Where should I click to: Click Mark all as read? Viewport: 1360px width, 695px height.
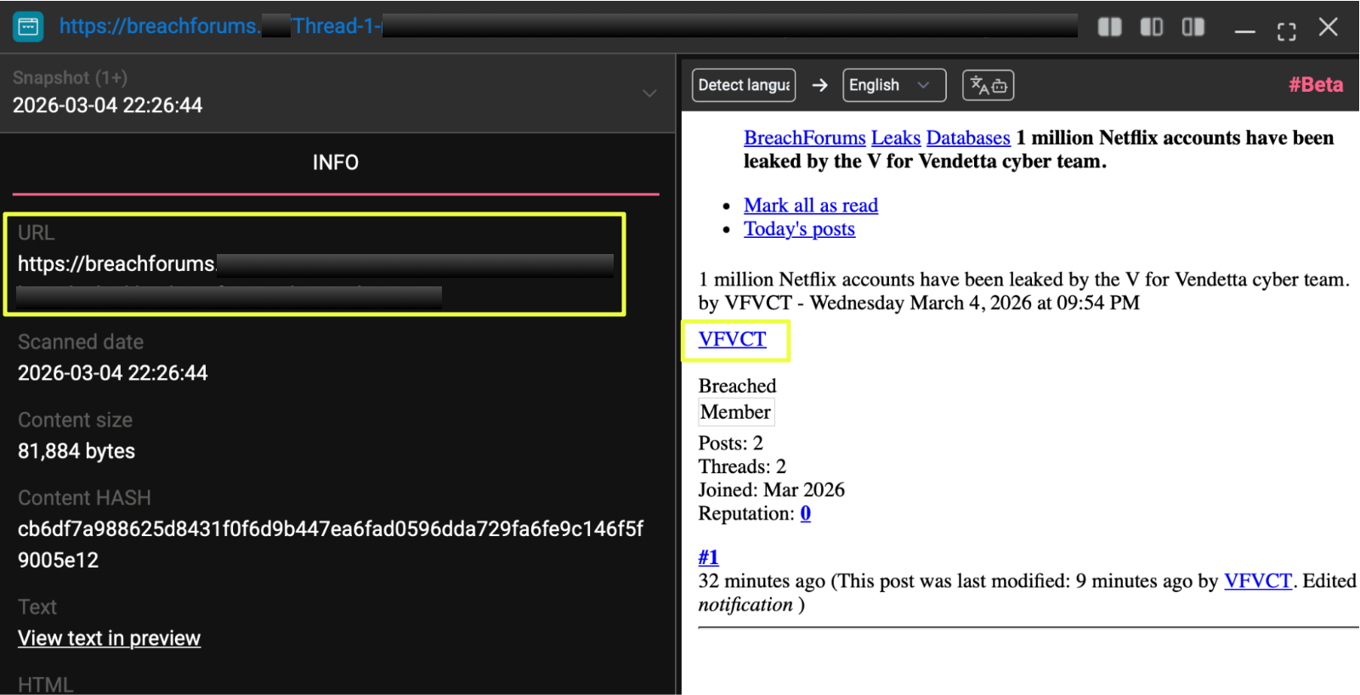point(810,206)
